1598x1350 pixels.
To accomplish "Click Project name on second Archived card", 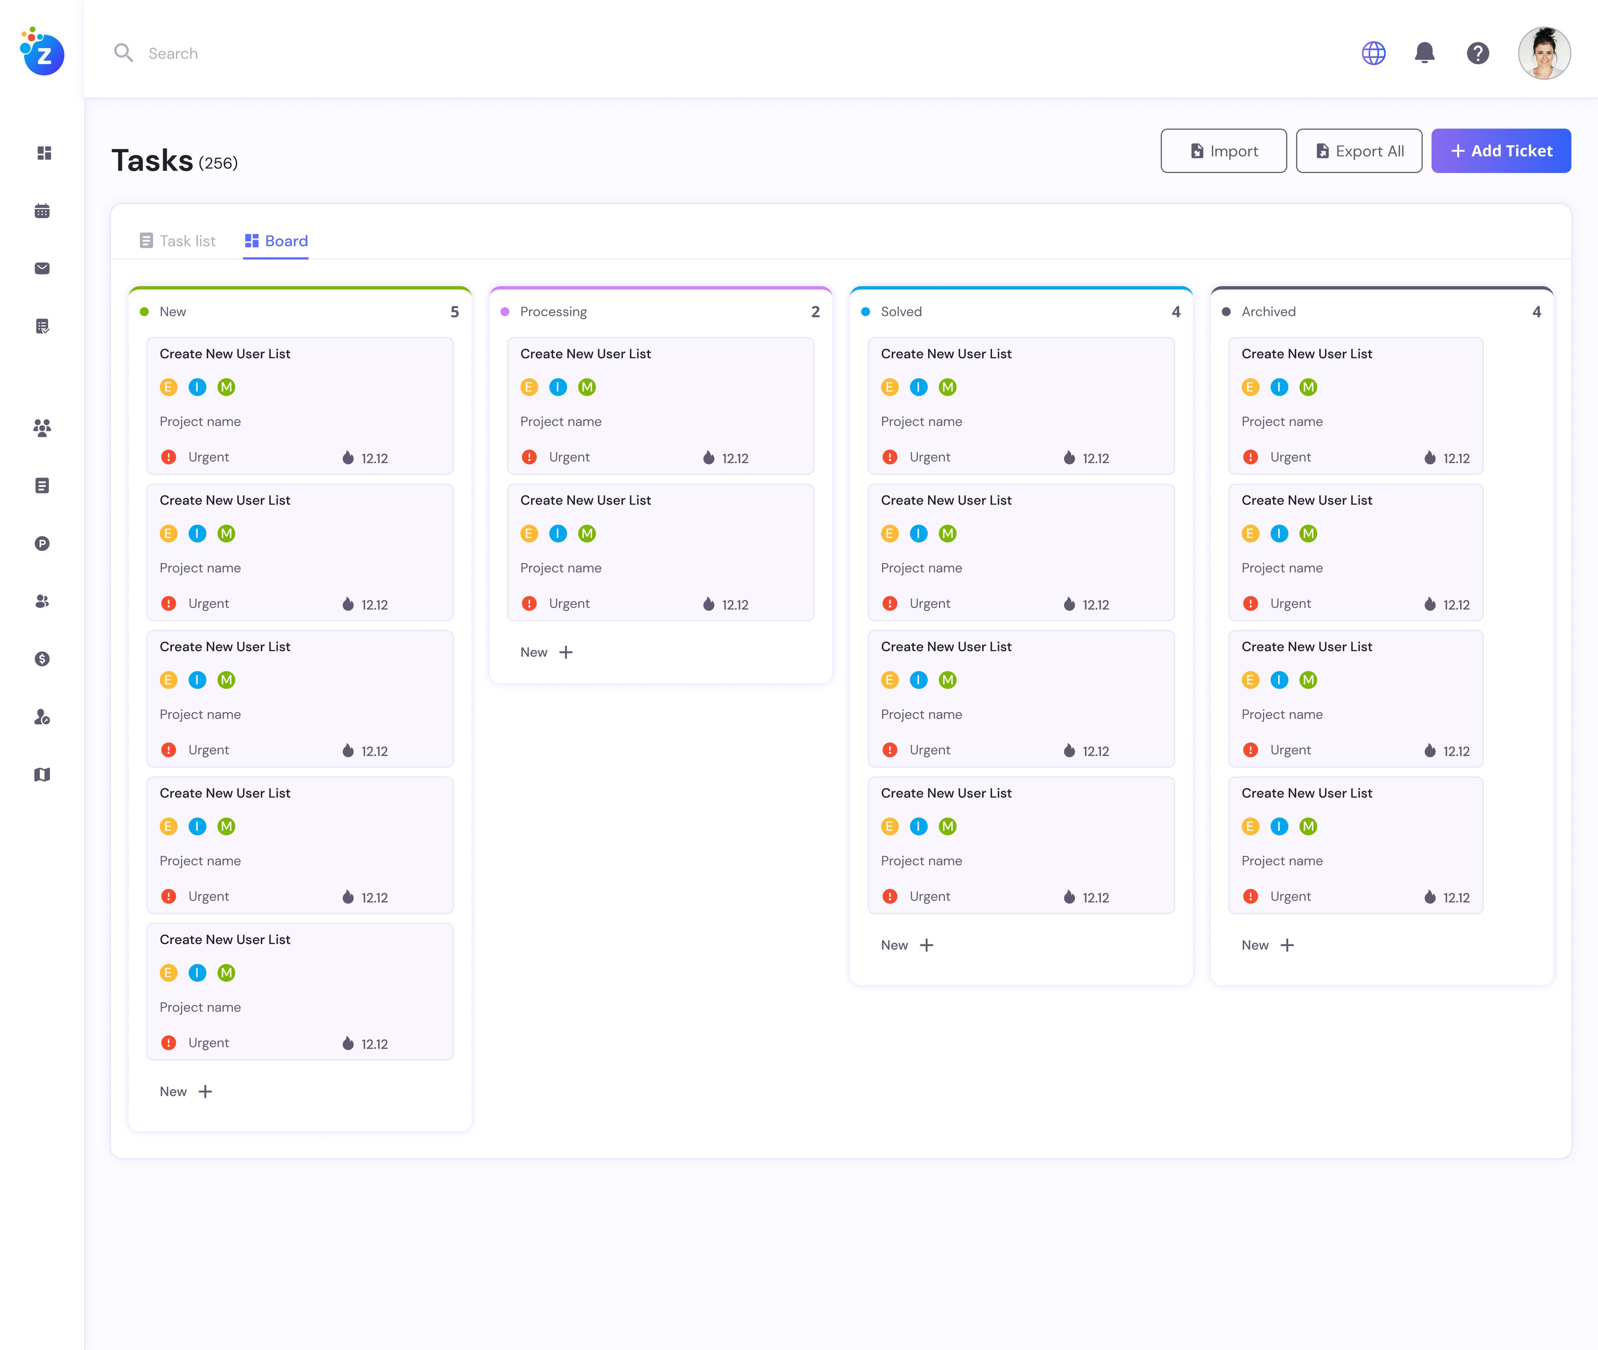I will 1281,568.
